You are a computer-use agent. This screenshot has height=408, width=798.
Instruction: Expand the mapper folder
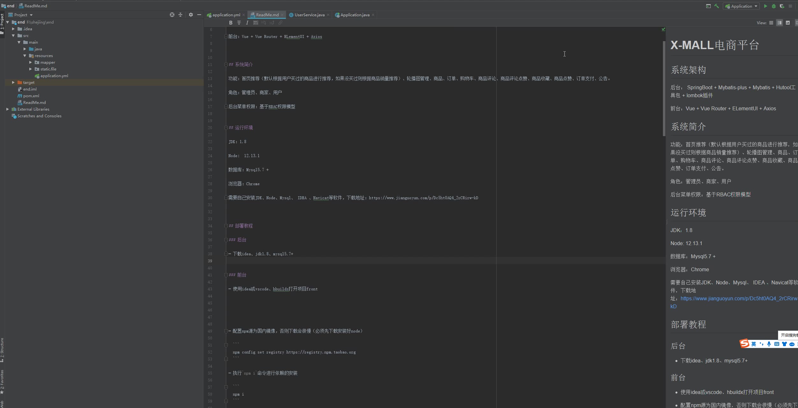click(x=31, y=62)
